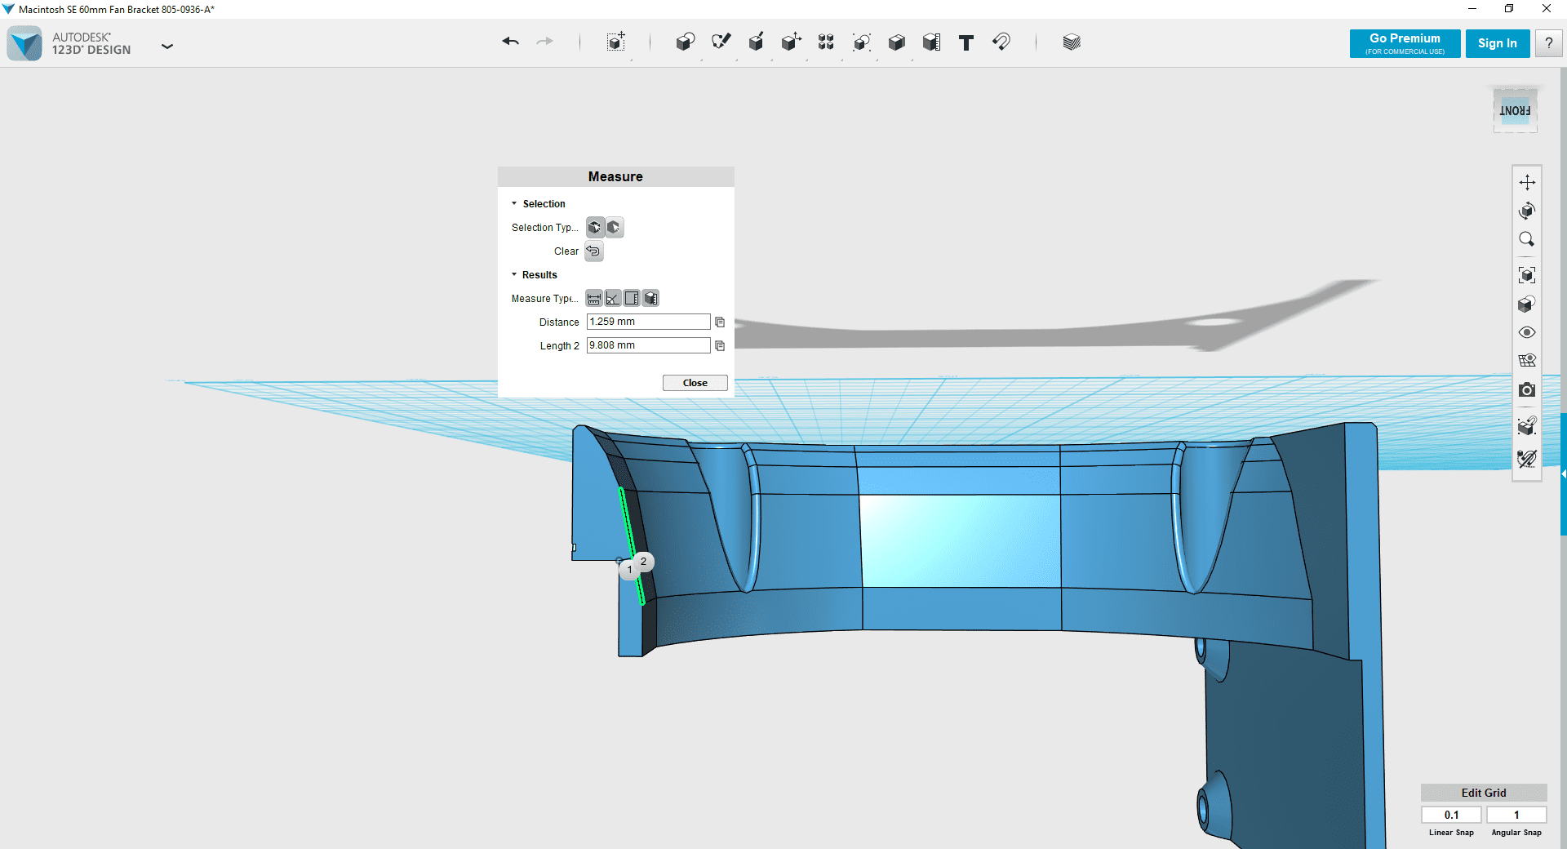
Task: Toggle solids visibility eye icon
Action: pyautogui.click(x=1527, y=332)
